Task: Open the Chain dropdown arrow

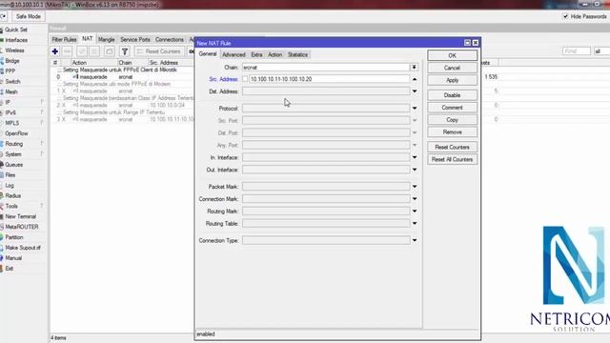Action: click(x=415, y=68)
